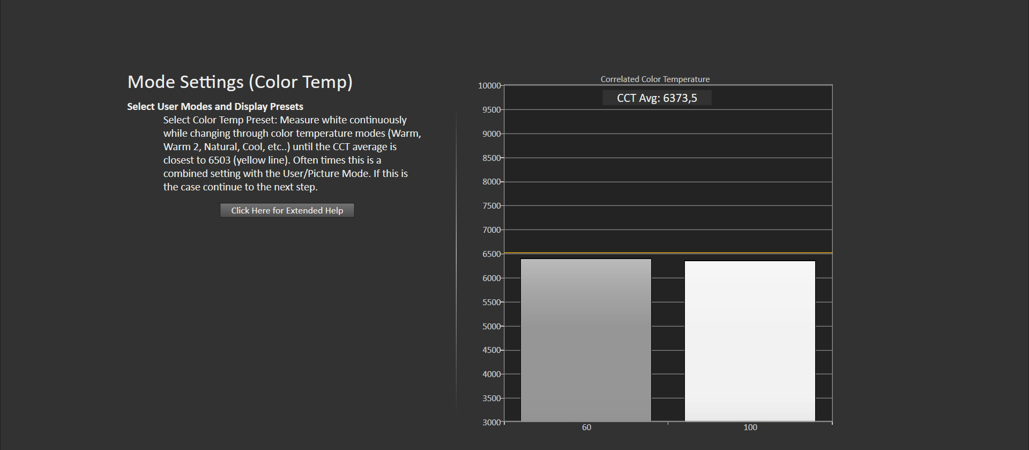Viewport: 1029px width, 450px height.
Task: Click the 8000 label on the y-axis
Action: [491, 182]
